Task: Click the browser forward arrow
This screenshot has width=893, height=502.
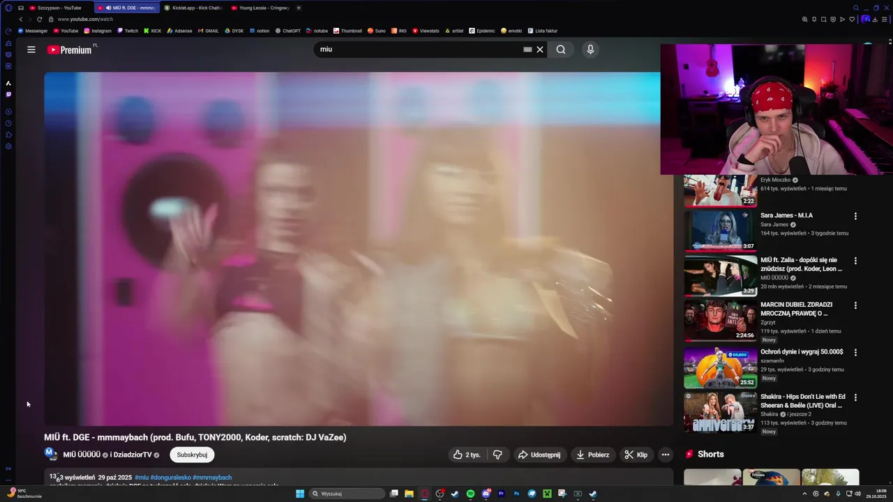Action: click(x=30, y=20)
